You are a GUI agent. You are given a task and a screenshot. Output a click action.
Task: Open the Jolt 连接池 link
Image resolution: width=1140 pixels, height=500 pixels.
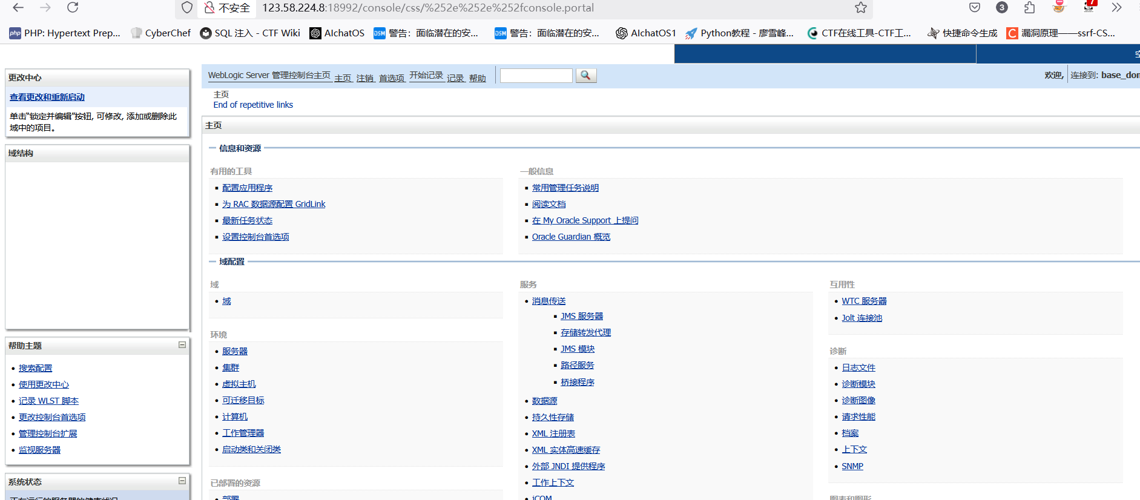coord(862,318)
